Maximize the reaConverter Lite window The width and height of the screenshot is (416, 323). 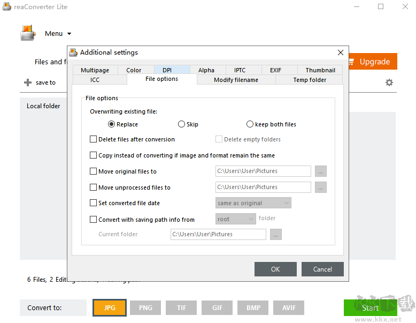tap(381, 6)
